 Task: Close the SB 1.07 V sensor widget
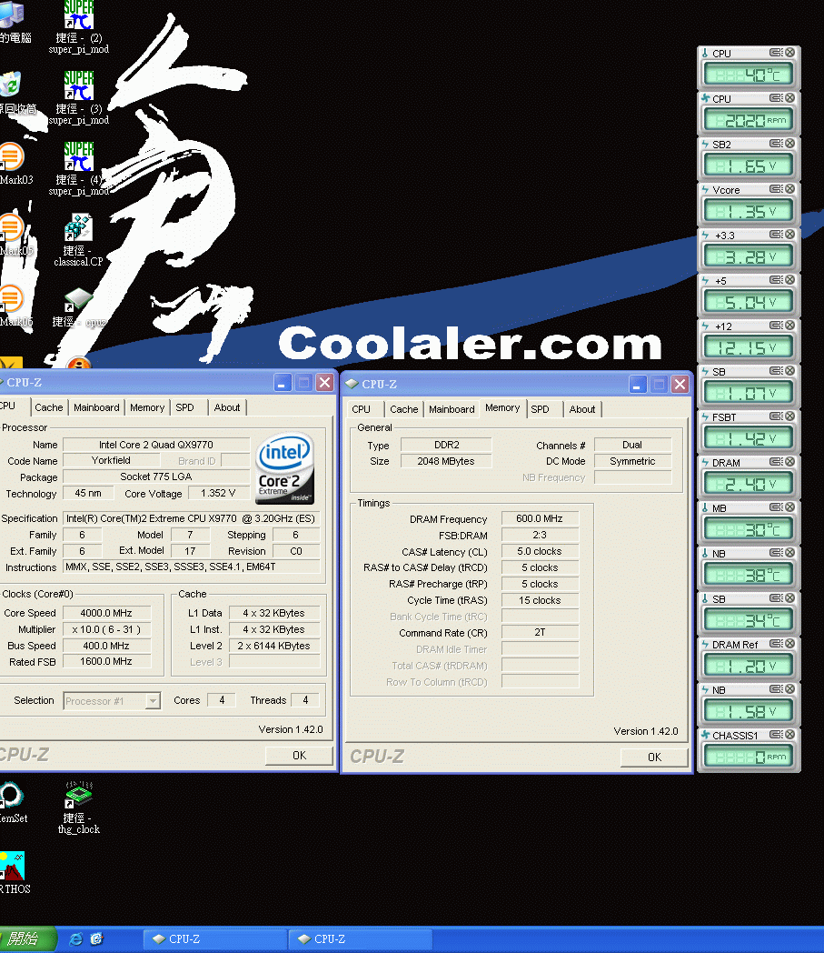click(790, 371)
